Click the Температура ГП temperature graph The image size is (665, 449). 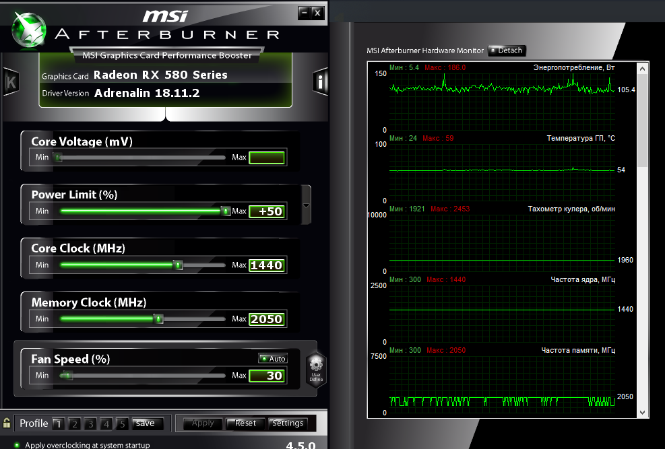pos(502,172)
